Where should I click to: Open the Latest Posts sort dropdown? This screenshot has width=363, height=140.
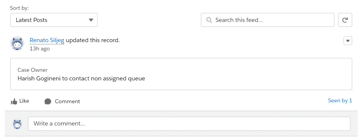pyautogui.click(x=53, y=20)
